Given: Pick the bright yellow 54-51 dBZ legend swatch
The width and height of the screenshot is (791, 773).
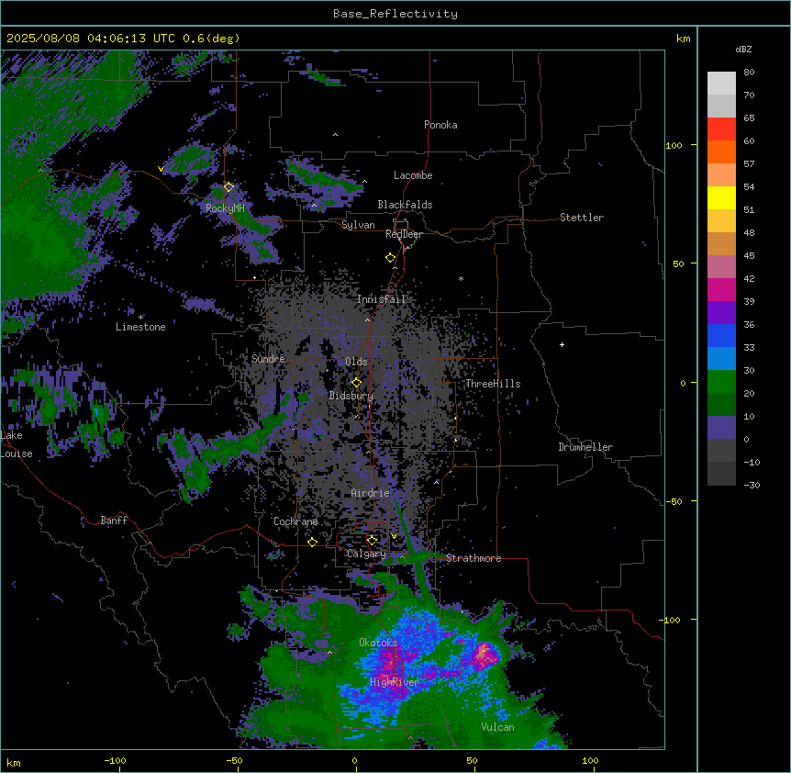Looking at the screenshot, I should click(x=721, y=197).
